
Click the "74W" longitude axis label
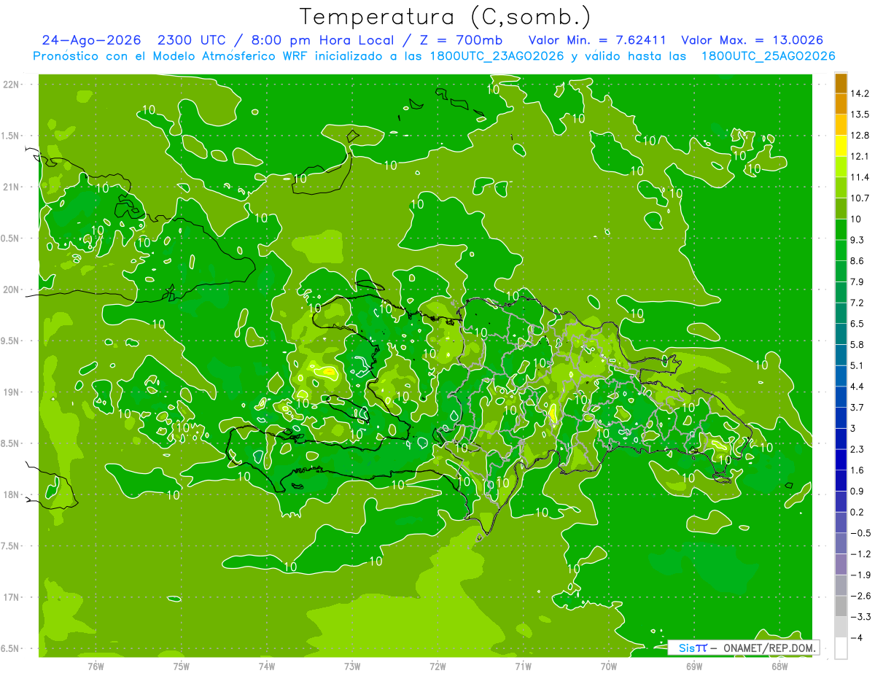[x=267, y=666]
